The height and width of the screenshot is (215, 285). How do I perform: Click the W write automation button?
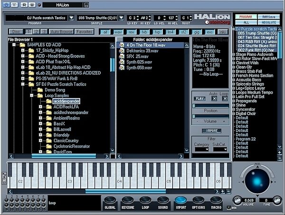pyautogui.click(x=32, y=5)
